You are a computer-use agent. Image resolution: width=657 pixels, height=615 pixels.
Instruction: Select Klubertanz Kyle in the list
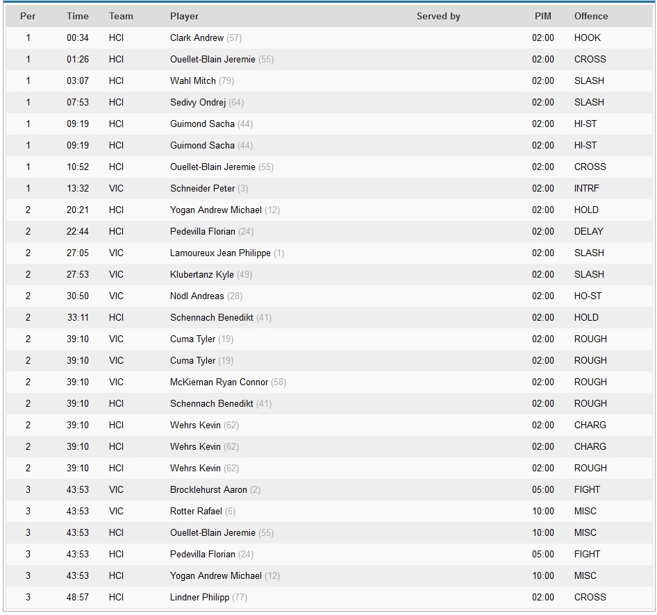202,274
